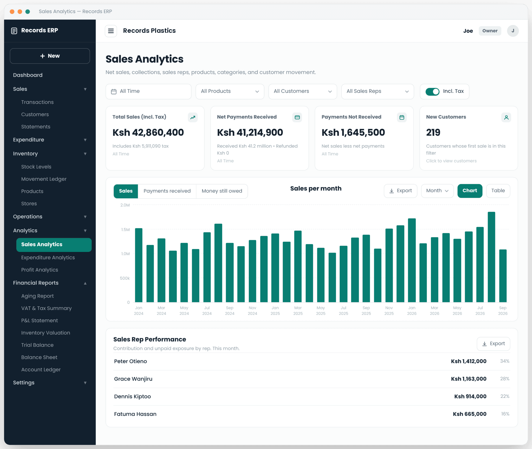
Task: Export the Sales per month chart
Action: [400, 191]
